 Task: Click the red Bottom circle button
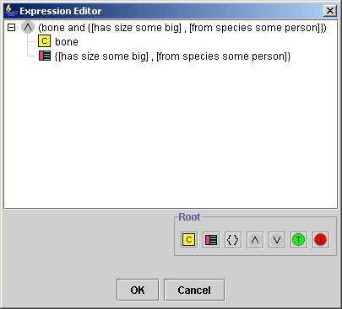(x=321, y=240)
